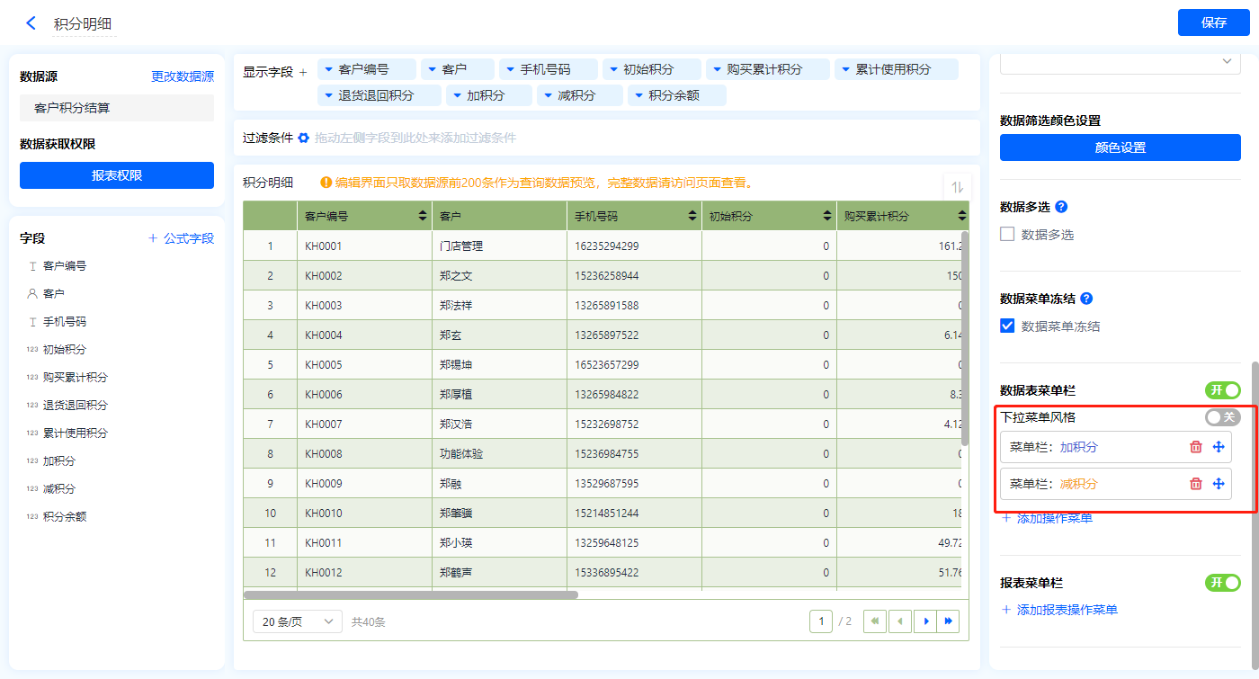This screenshot has height=679, width=1259.
Task: Open the 20 条/页 page size dropdown
Action: click(x=297, y=621)
